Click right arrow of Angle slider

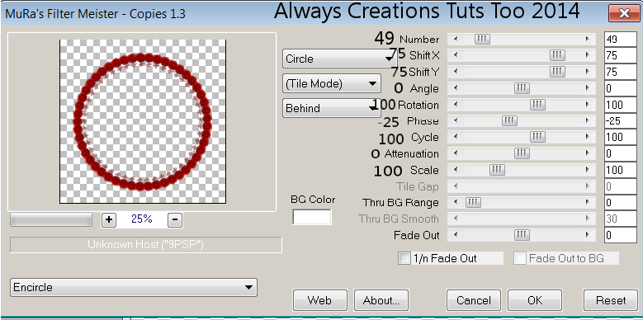coord(587,88)
